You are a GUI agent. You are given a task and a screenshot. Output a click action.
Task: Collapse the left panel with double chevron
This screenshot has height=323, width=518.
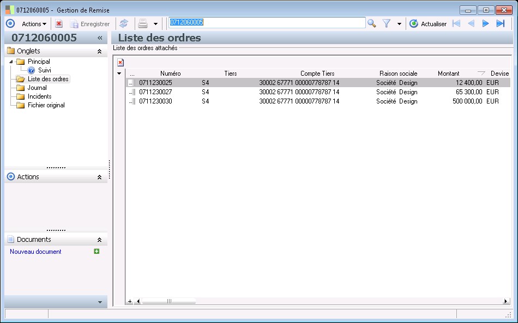(100, 38)
